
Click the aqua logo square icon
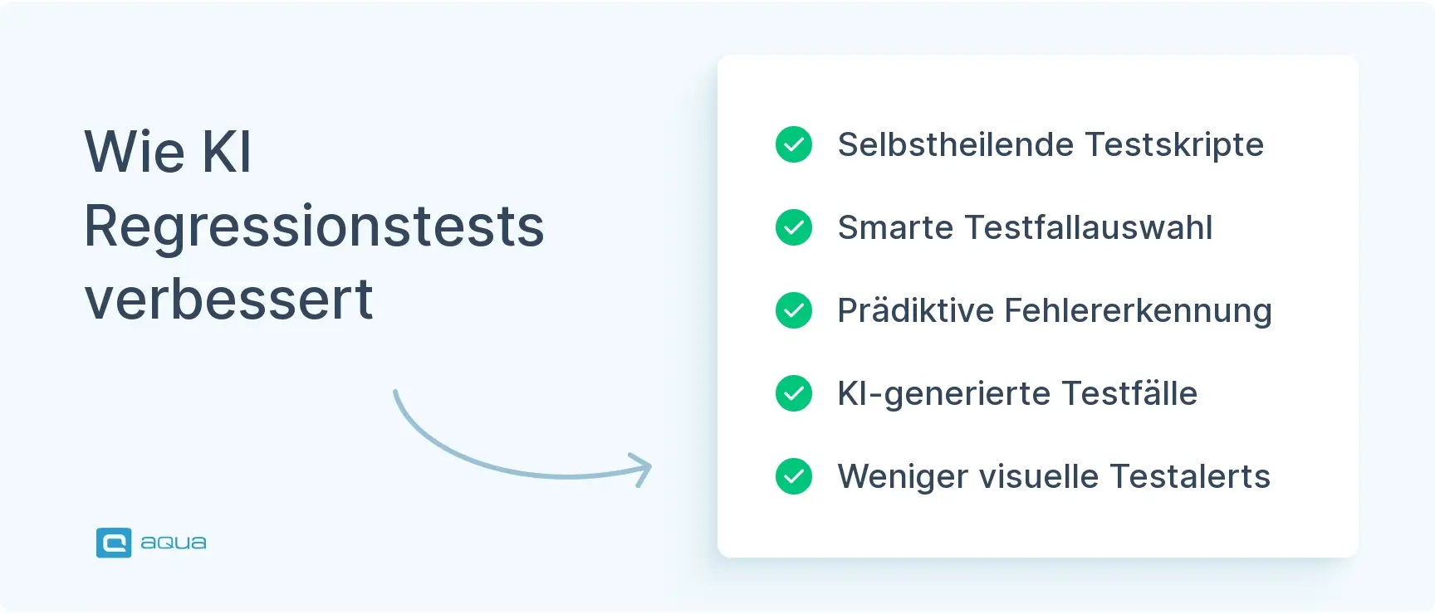coord(114,543)
